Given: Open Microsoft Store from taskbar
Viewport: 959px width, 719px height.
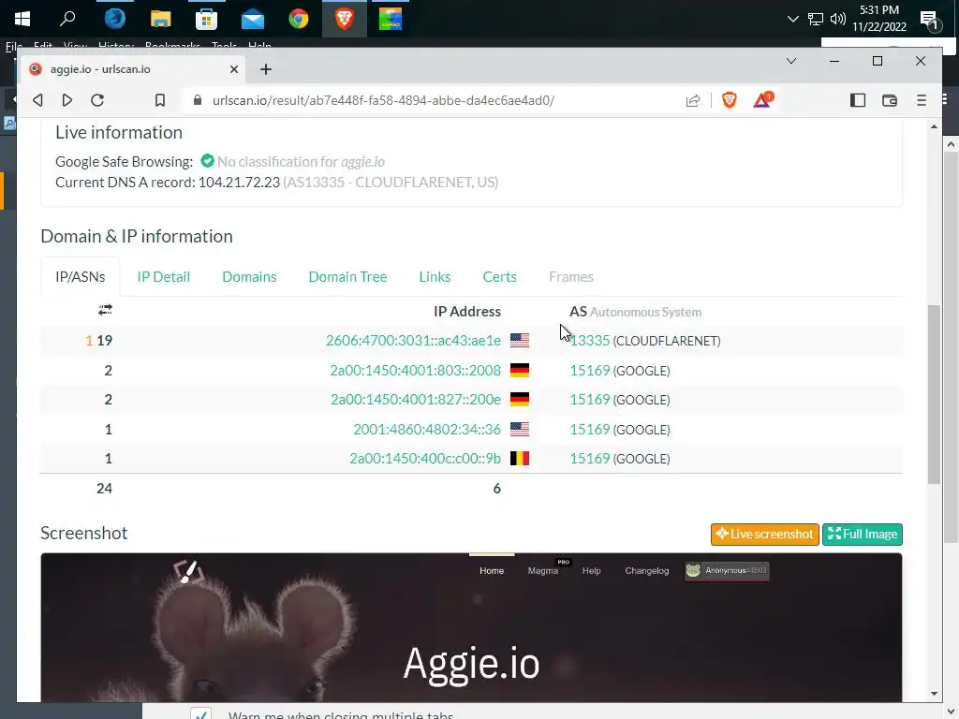Looking at the screenshot, I should 206,19.
